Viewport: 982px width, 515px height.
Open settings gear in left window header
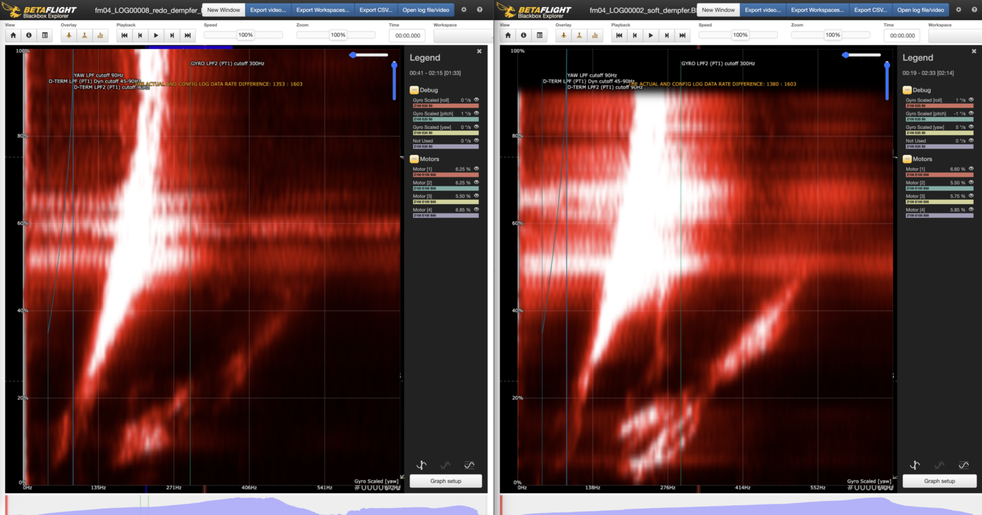click(464, 10)
